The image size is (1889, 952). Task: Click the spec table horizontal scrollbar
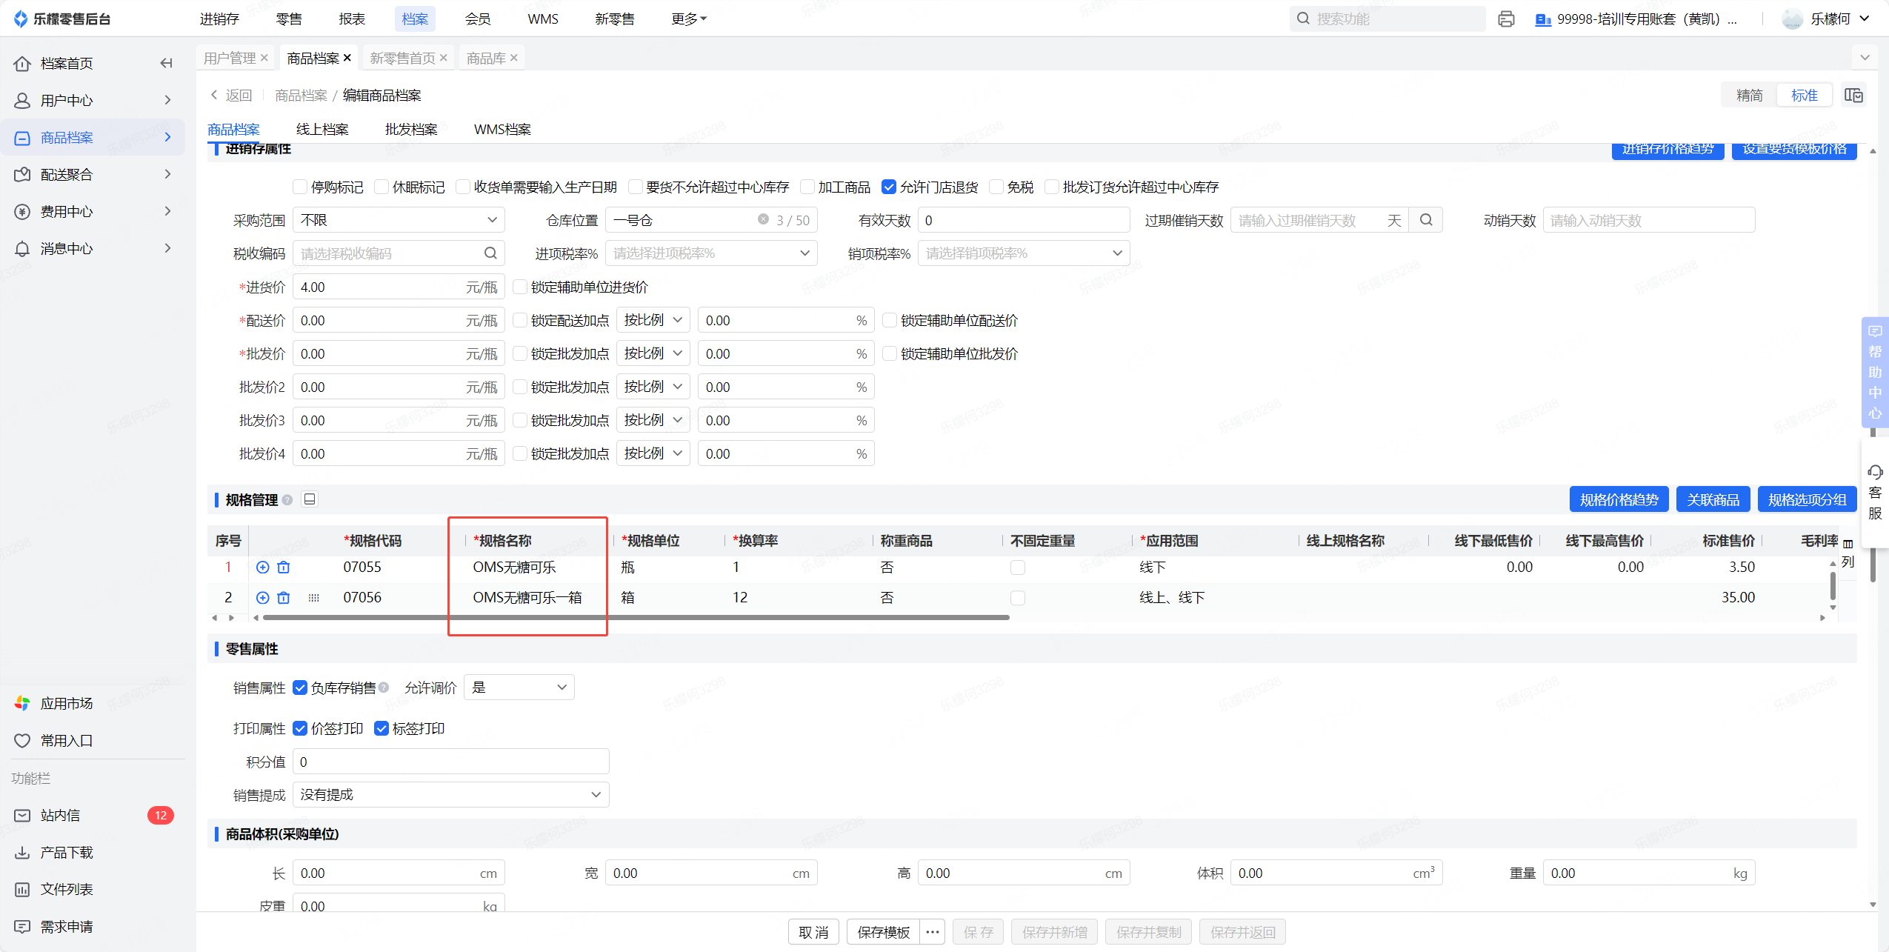[x=637, y=617]
